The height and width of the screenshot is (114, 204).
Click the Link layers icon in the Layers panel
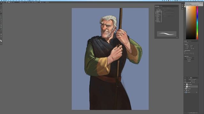[188, 113]
